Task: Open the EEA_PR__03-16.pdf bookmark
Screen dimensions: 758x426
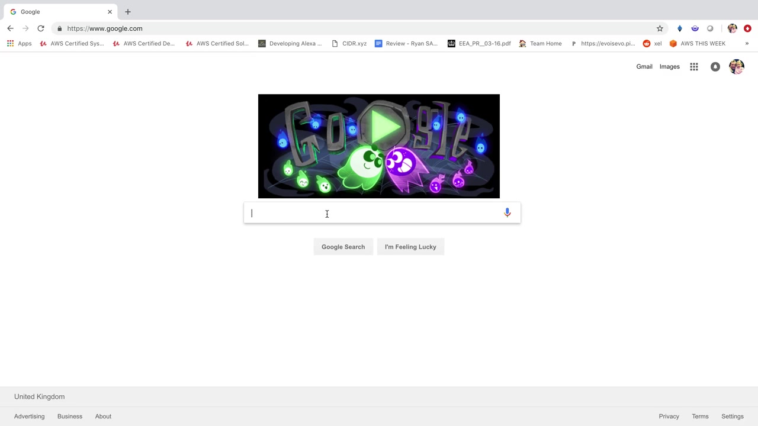Action: 479,43
